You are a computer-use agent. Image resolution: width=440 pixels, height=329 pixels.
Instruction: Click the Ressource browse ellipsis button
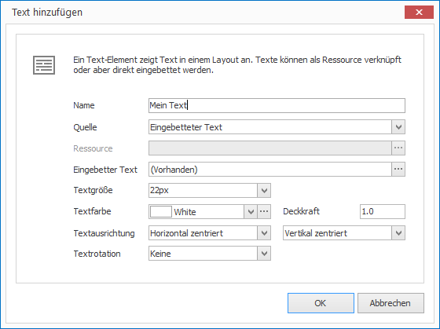(398, 148)
